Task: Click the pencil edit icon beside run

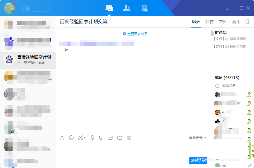Action: pos(250,166)
